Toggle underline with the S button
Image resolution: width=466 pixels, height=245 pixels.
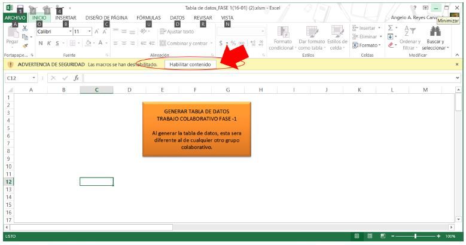click(x=57, y=44)
